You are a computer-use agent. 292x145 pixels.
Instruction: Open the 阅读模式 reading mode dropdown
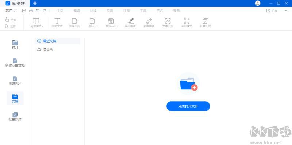[x=37, y=23]
